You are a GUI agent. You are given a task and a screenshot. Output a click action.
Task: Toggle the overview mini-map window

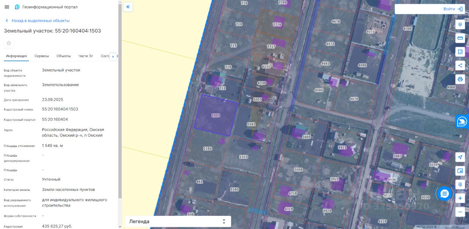460,171
